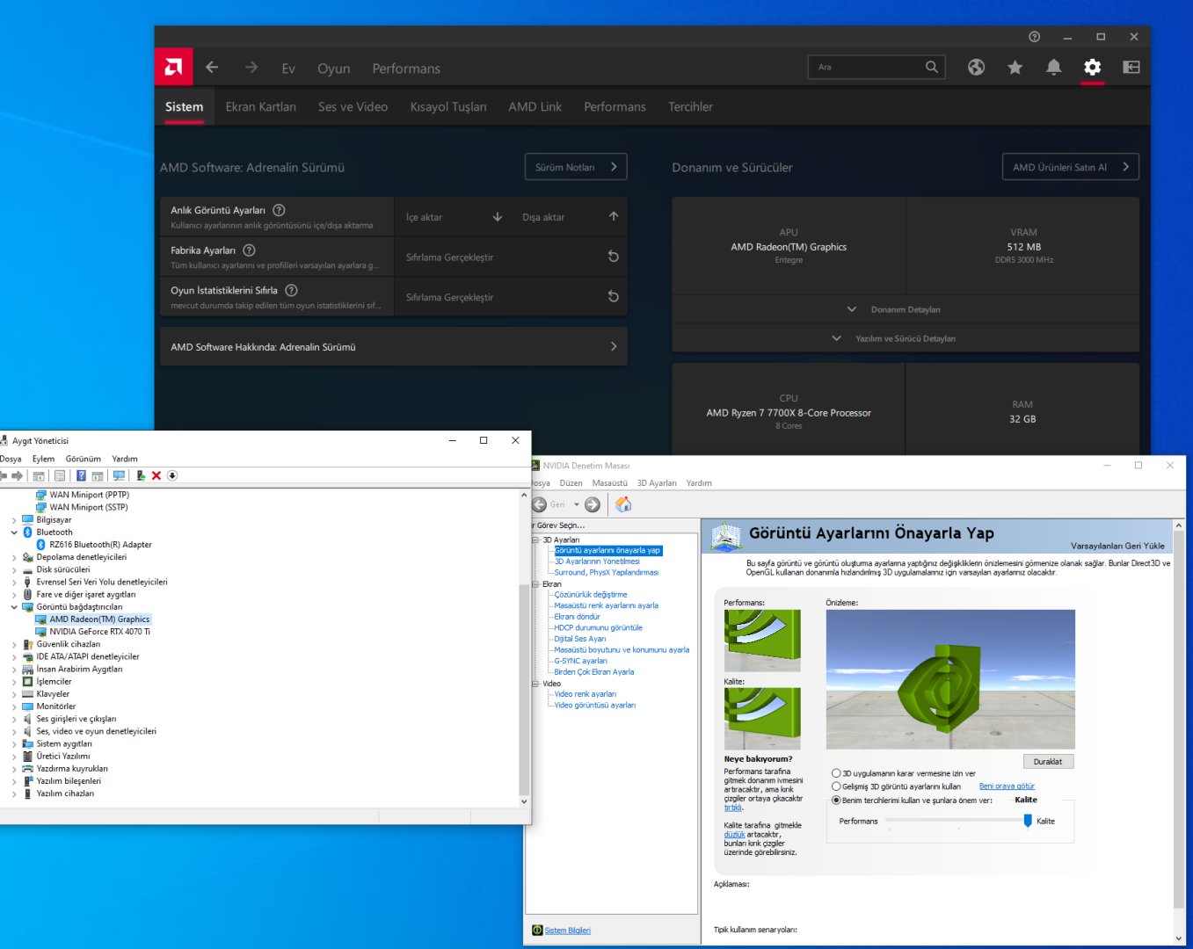The height and width of the screenshot is (949, 1193).
Task: Click Performans preview thumbnail in NVIDIA
Action: click(762, 641)
